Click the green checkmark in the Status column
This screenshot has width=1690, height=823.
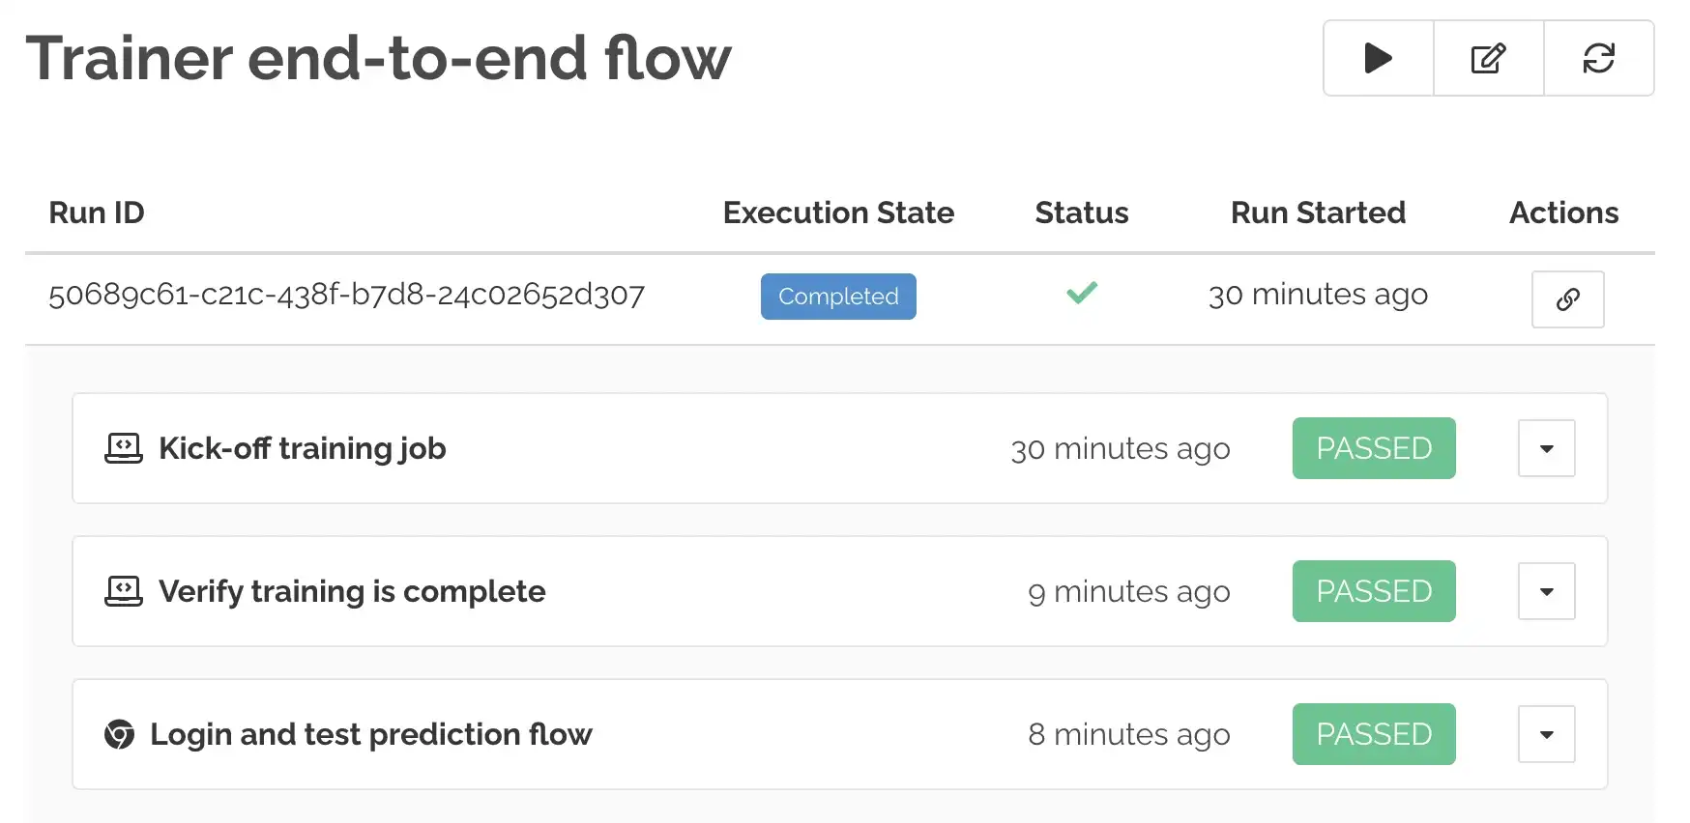coord(1081,293)
